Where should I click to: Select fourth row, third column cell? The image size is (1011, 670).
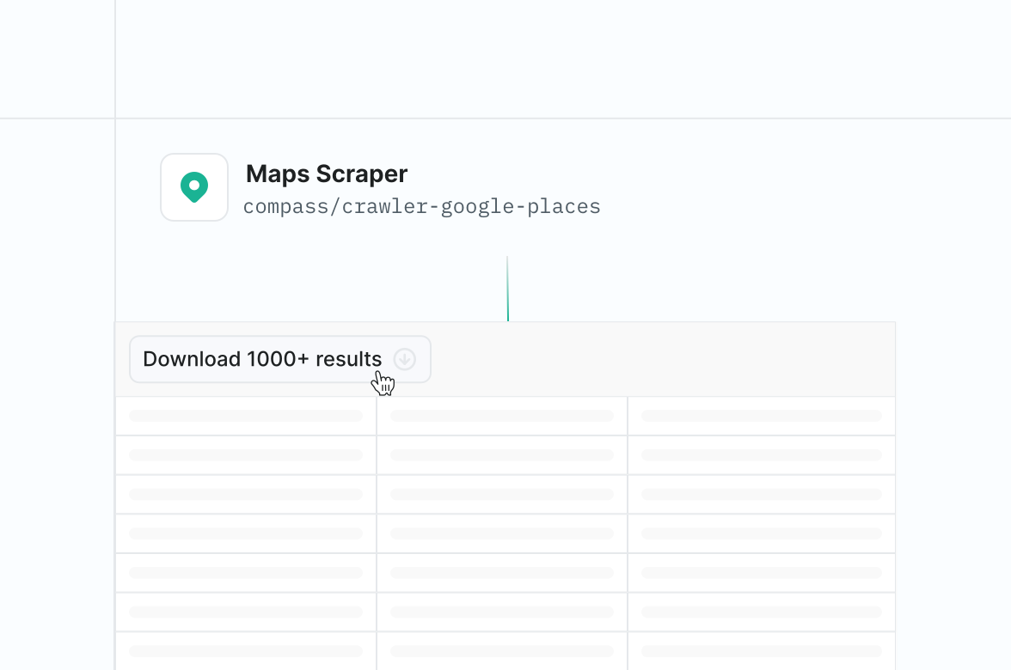762,533
